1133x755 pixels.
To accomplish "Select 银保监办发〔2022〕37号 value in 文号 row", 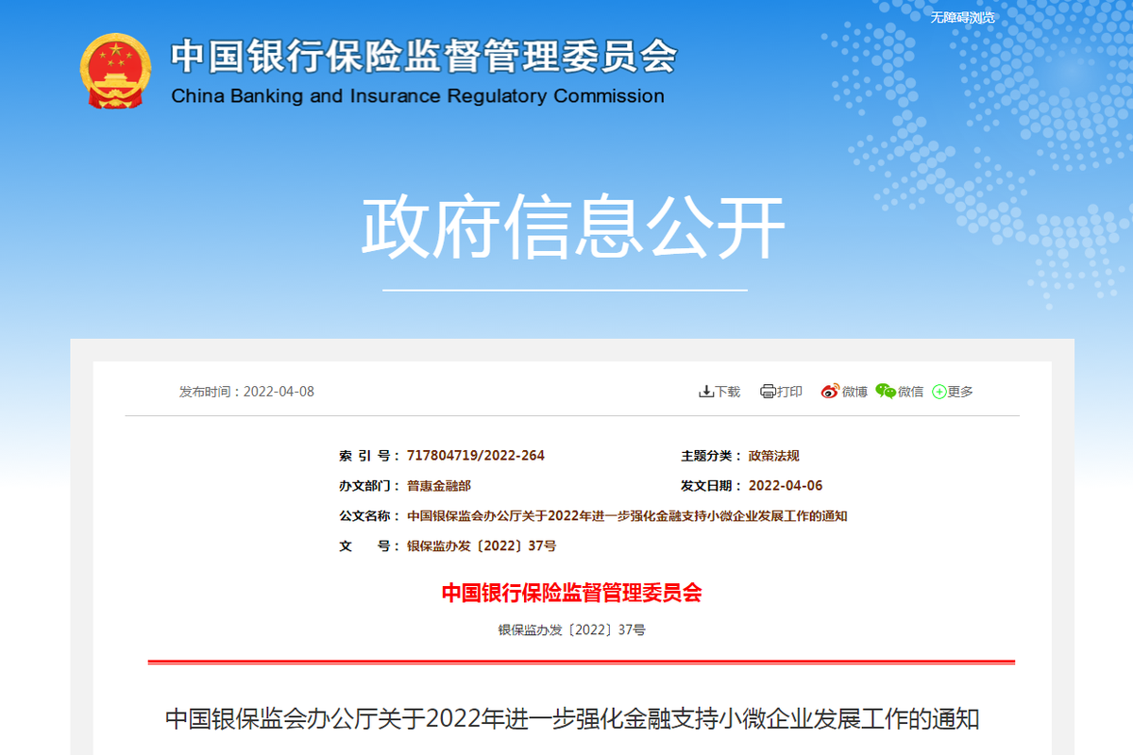I will 482,546.
